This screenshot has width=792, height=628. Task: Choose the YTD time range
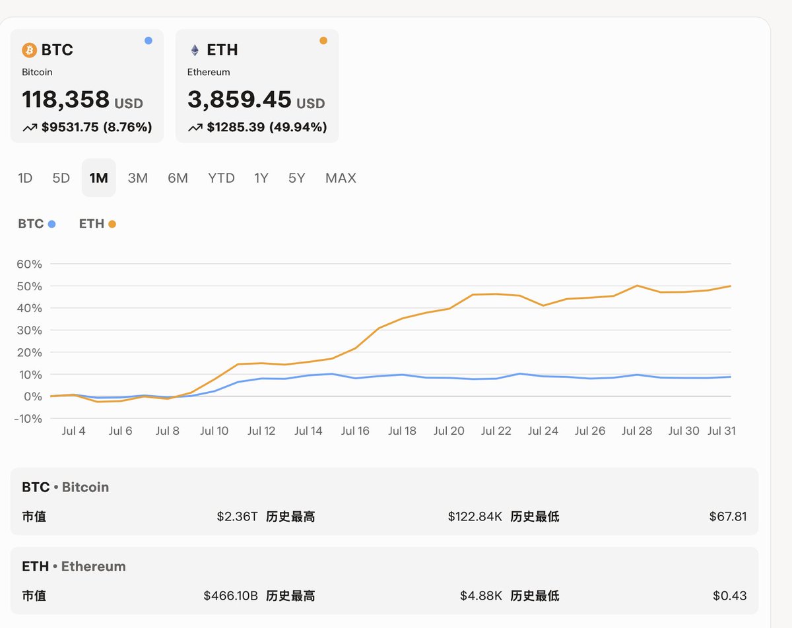(x=221, y=178)
